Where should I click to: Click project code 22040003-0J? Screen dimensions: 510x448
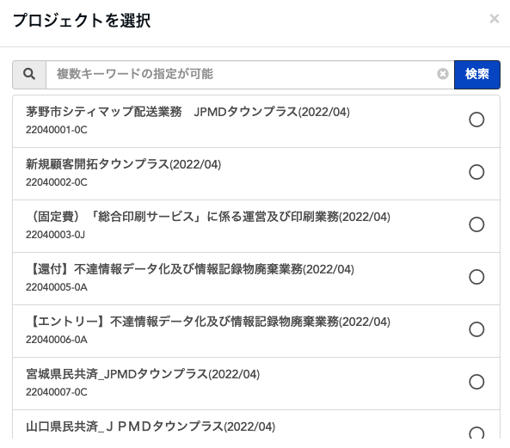55,235
